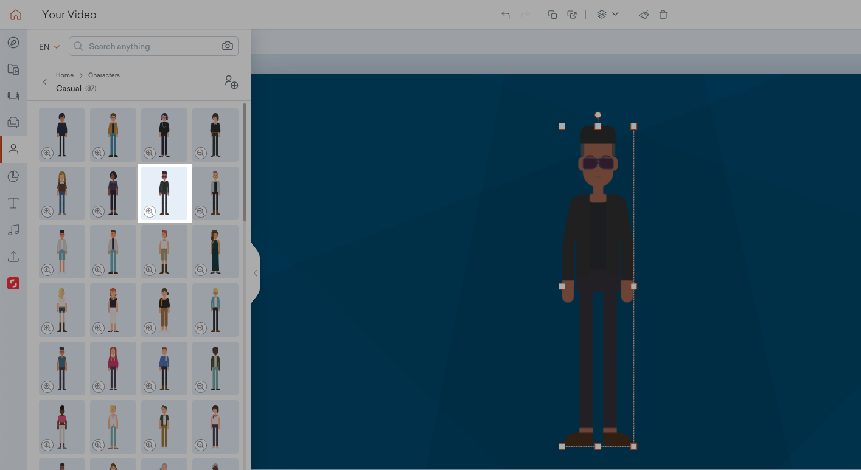Collapse the library panel with side handle
The width and height of the screenshot is (861, 470).
click(256, 273)
